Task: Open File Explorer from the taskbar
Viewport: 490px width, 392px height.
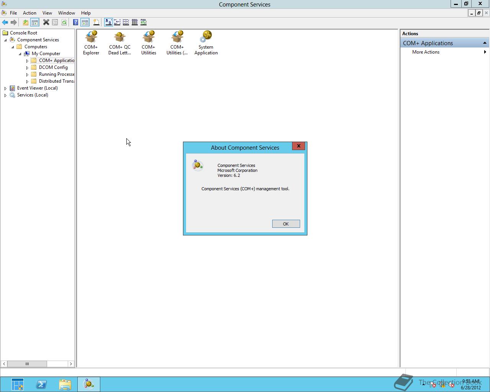Action: 65,384
